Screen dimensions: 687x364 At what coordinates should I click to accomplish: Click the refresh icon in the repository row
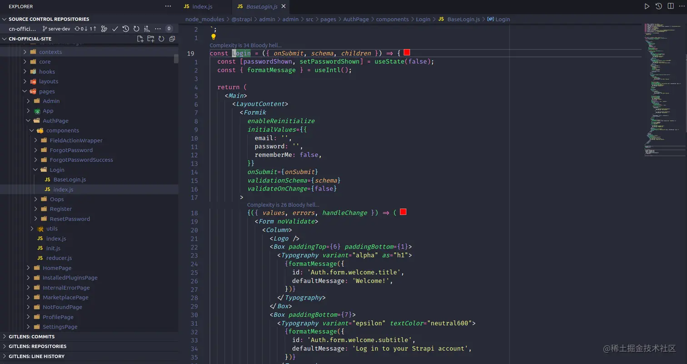pos(136,29)
